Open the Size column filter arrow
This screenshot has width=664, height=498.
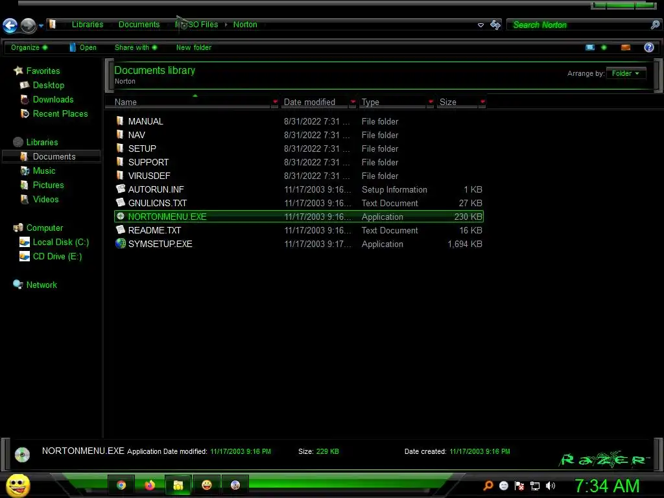pos(482,102)
